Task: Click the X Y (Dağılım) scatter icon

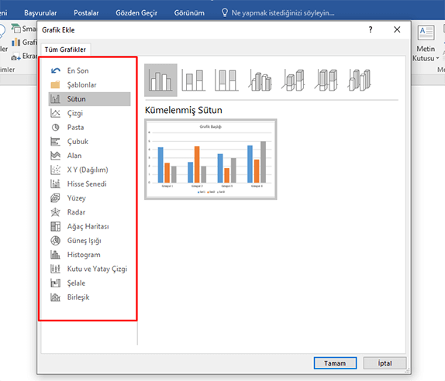Action: pyautogui.click(x=55, y=170)
